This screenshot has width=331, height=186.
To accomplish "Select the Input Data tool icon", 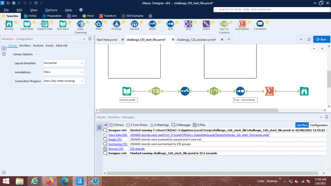I will point(27,24).
